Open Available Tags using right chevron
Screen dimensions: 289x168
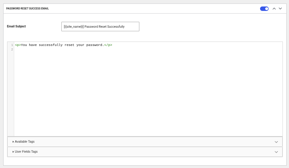(276, 142)
